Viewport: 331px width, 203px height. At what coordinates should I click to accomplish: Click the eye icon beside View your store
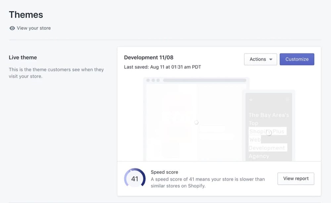12,28
